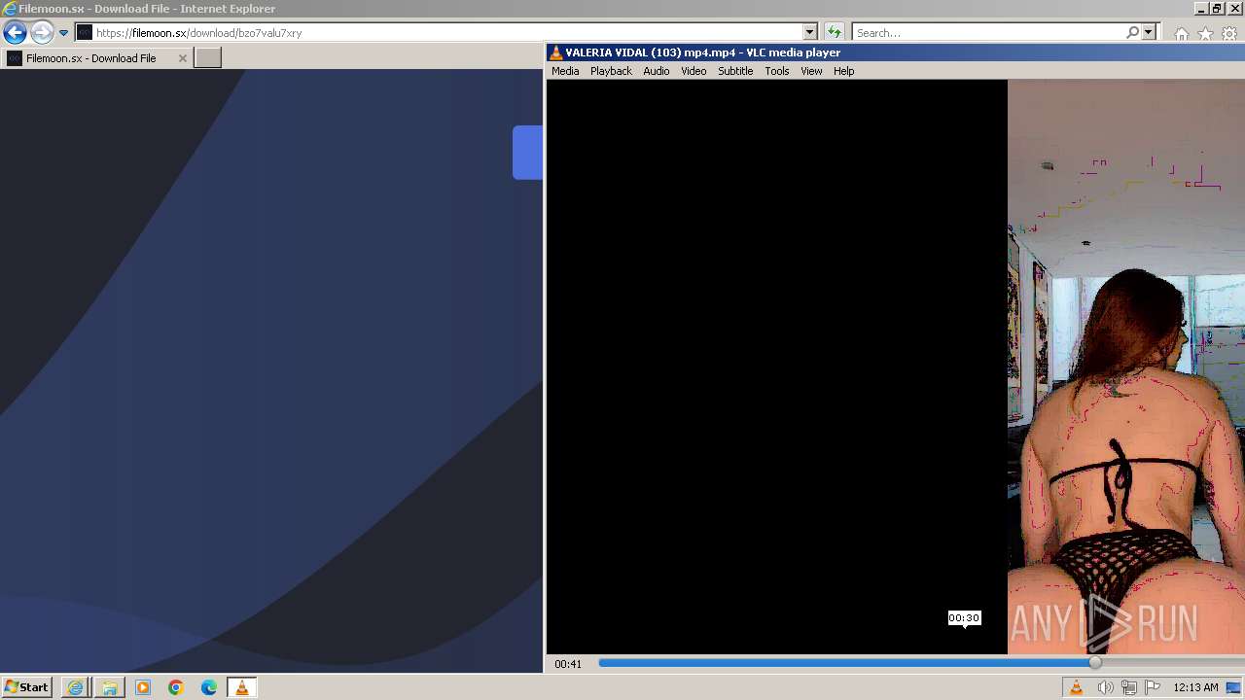
Task: Open the VLC Help menu
Action: point(843,71)
